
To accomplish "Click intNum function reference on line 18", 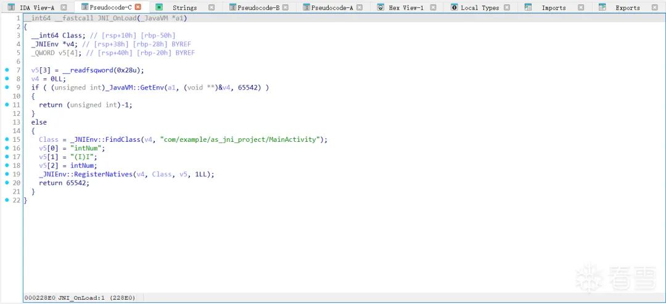I will pos(83,166).
